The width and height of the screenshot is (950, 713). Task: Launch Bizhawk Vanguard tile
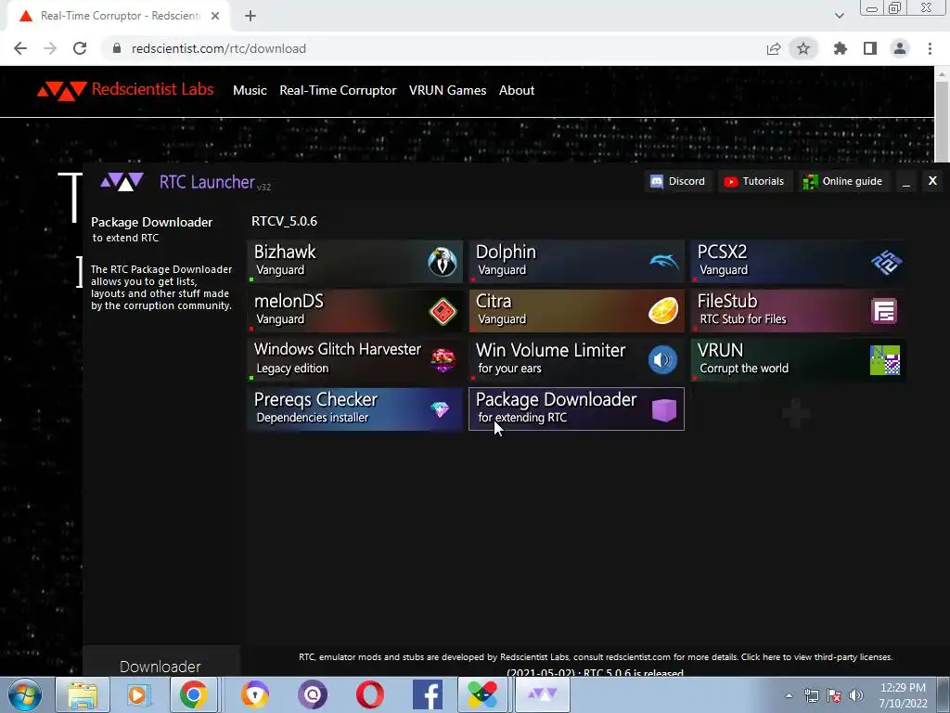pyautogui.click(x=355, y=261)
